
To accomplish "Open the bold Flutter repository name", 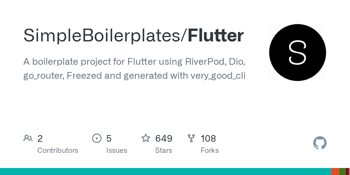I will [216, 36].
